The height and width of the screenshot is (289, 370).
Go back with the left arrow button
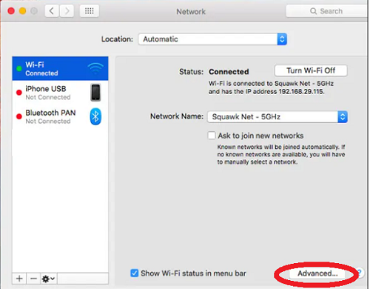pos(52,11)
